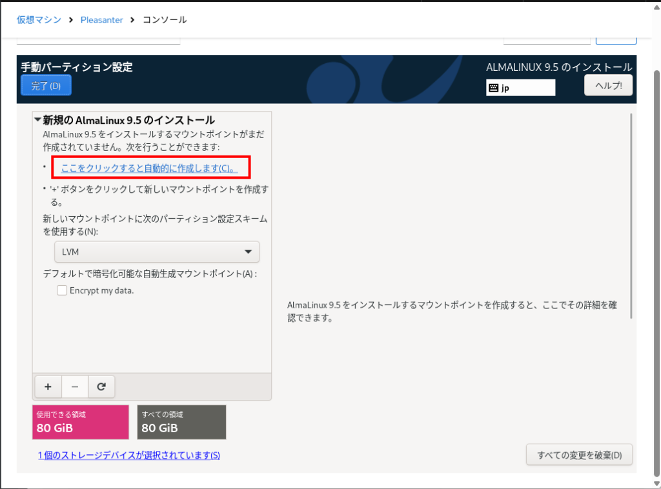Click the pink 使用できる領域 80 GiB box
The image size is (661, 489).
(80, 422)
